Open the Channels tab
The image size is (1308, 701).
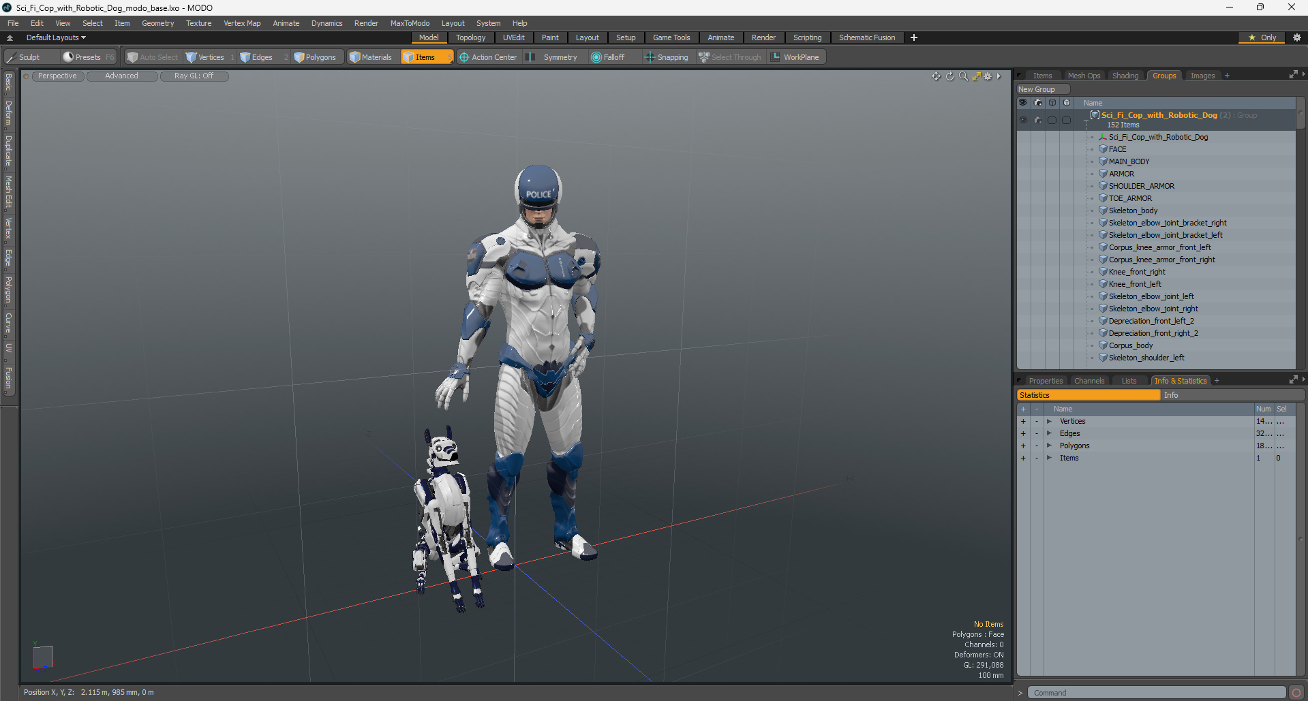(1089, 381)
